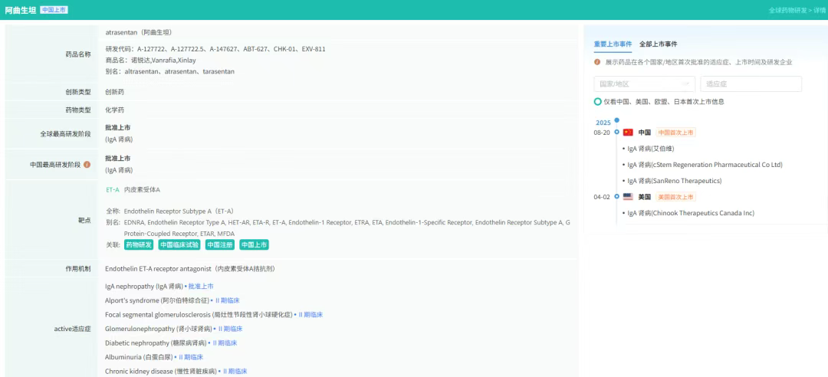Click the 阿曲生坦 page title
This screenshot has height=377, width=828.
pyautogui.click(x=21, y=10)
